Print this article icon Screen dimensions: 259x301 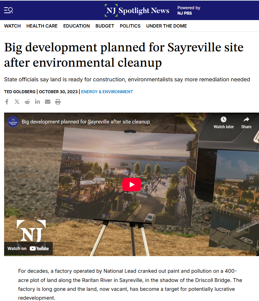[58, 102]
